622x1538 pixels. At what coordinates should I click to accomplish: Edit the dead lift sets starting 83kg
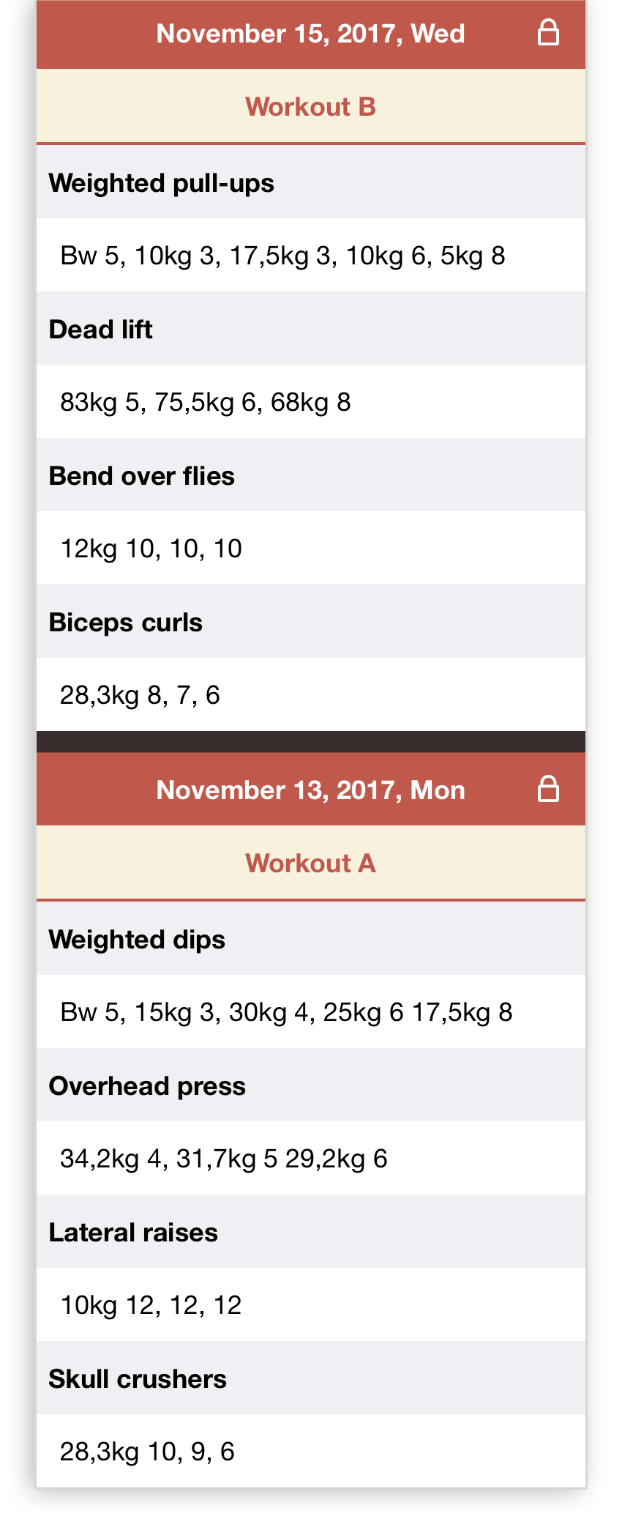(311, 401)
